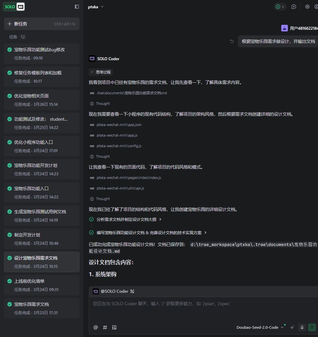The width and height of the screenshot is (318, 337).
Task: Select the 上线前优化清单 task
Action: [x=42, y=285]
